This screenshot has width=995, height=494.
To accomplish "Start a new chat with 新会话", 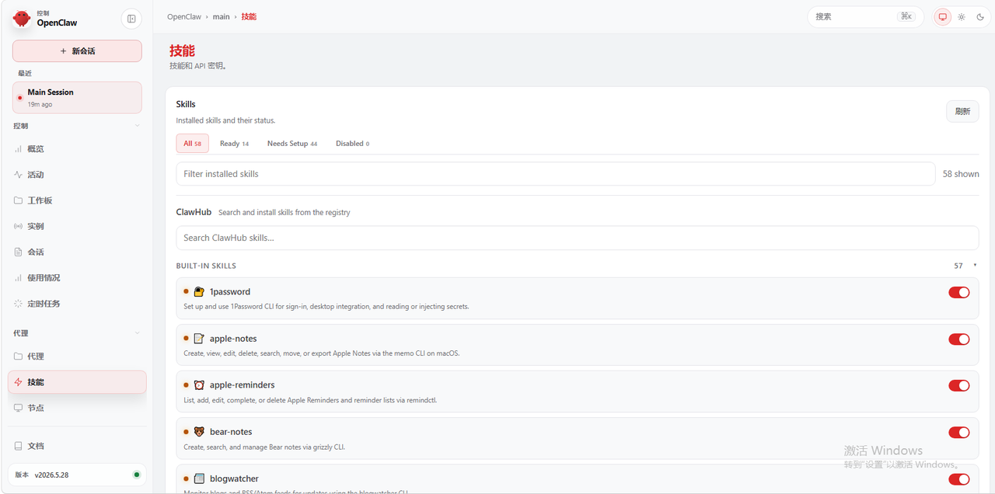I will pyautogui.click(x=77, y=51).
